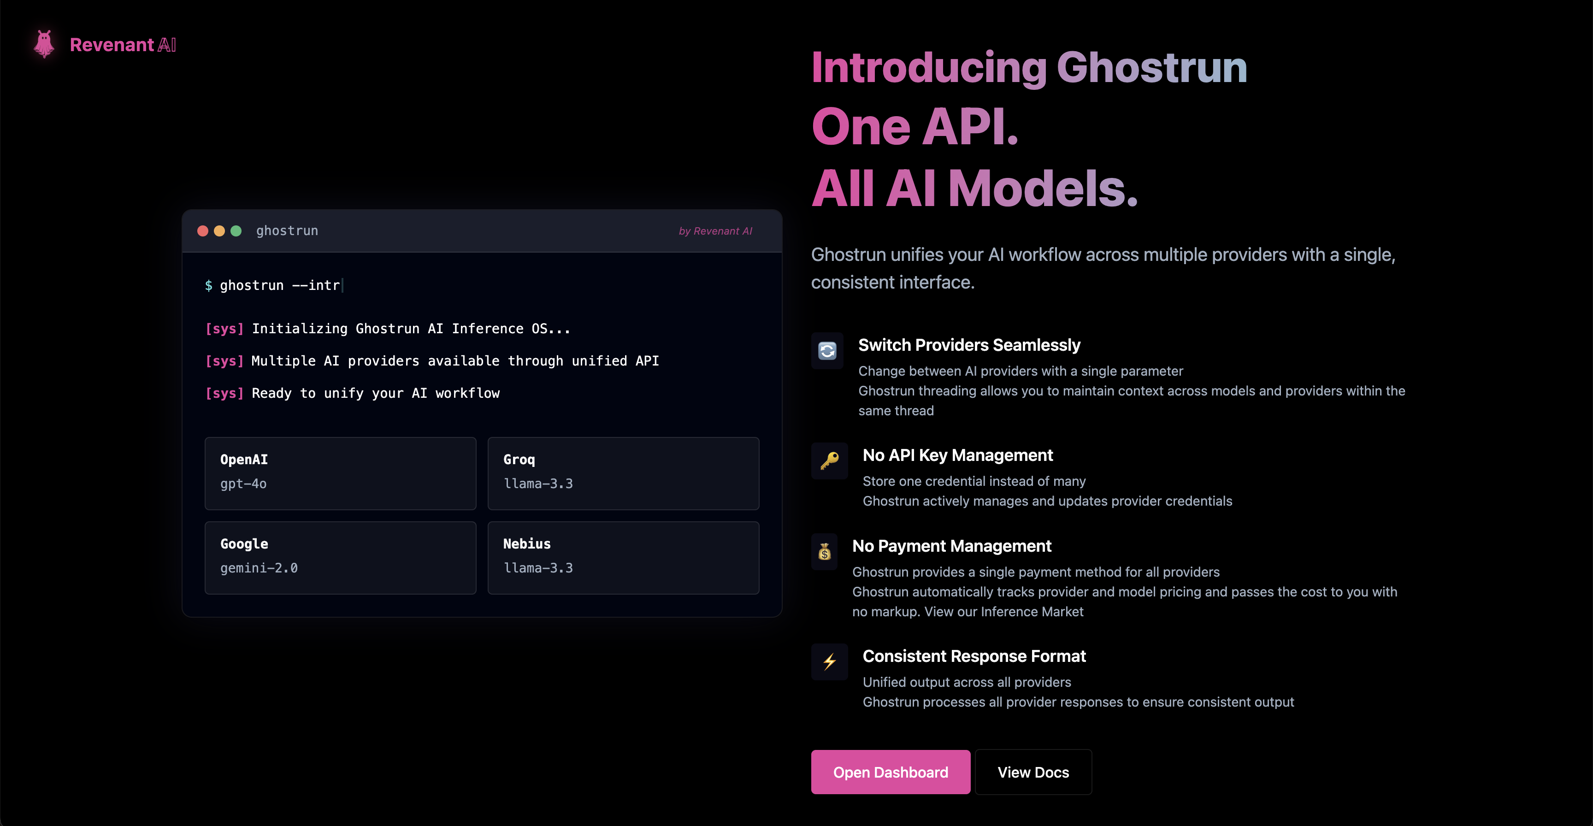
Task: Click the money bag icon for Payment Management
Action: tap(824, 551)
